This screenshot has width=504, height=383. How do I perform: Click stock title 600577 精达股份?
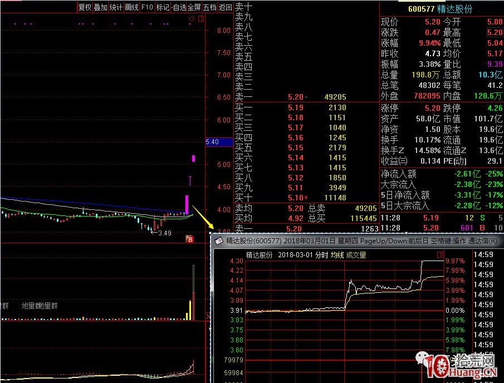[x=440, y=9]
